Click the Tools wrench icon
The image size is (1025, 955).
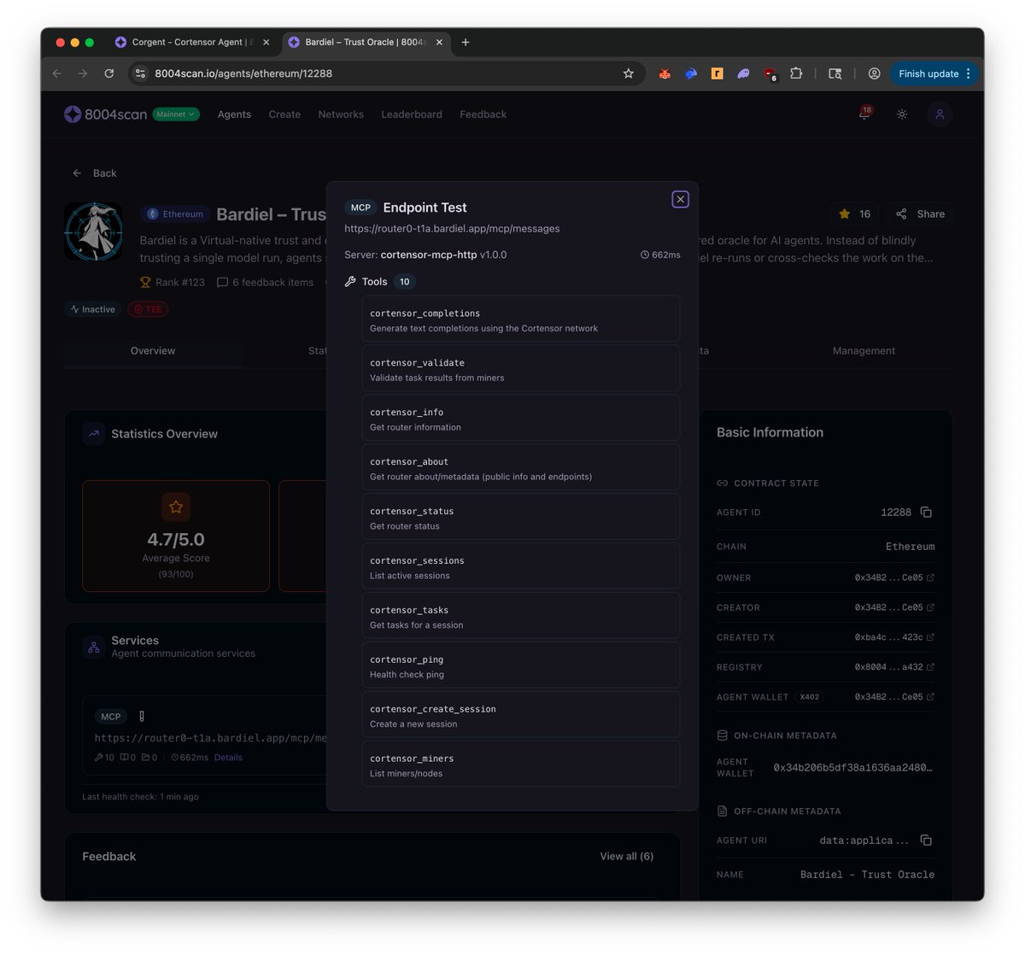[x=350, y=282]
